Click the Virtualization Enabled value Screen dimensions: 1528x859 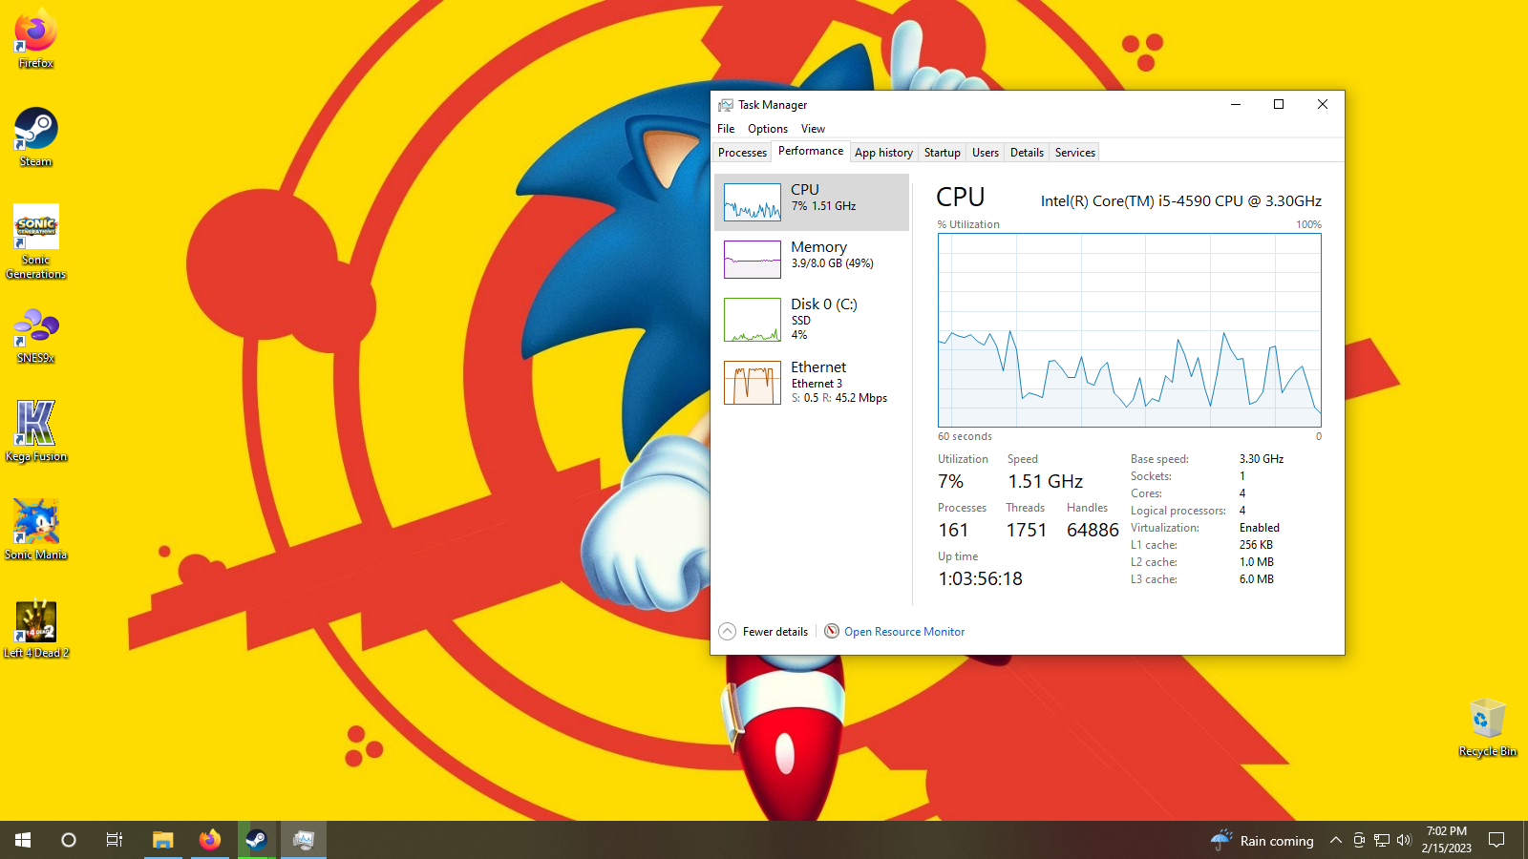pyautogui.click(x=1260, y=528)
